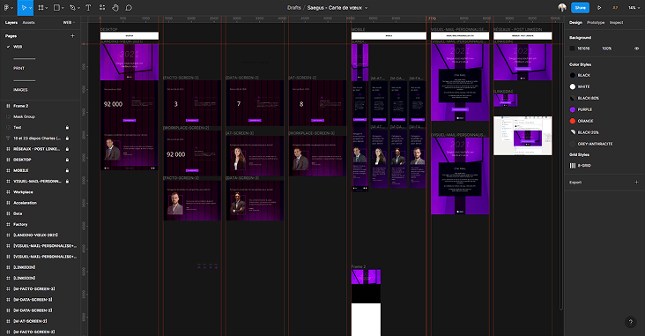The width and height of the screenshot is (645, 336).
Task: Unlock the Test layer
Action: point(67,127)
